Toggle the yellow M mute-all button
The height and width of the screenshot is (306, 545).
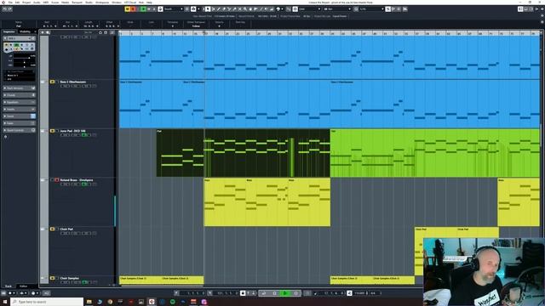tap(127, 8)
